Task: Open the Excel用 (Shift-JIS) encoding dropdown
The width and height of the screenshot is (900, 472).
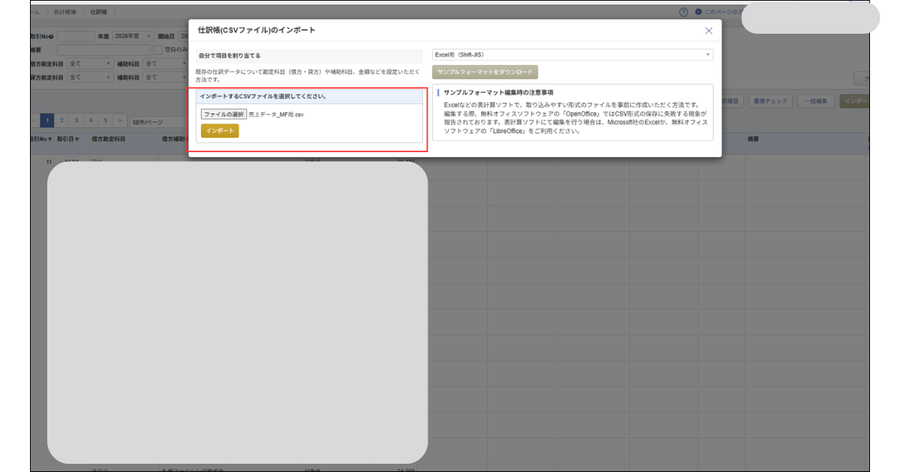Action: tap(572, 55)
